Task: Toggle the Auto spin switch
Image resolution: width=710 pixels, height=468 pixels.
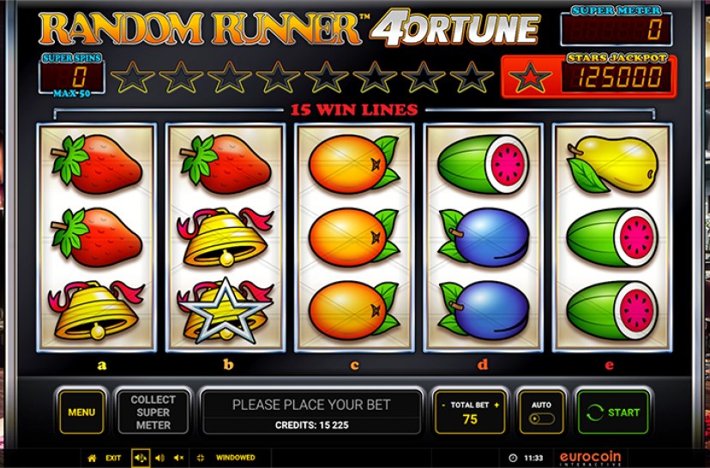Action: point(542,418)
